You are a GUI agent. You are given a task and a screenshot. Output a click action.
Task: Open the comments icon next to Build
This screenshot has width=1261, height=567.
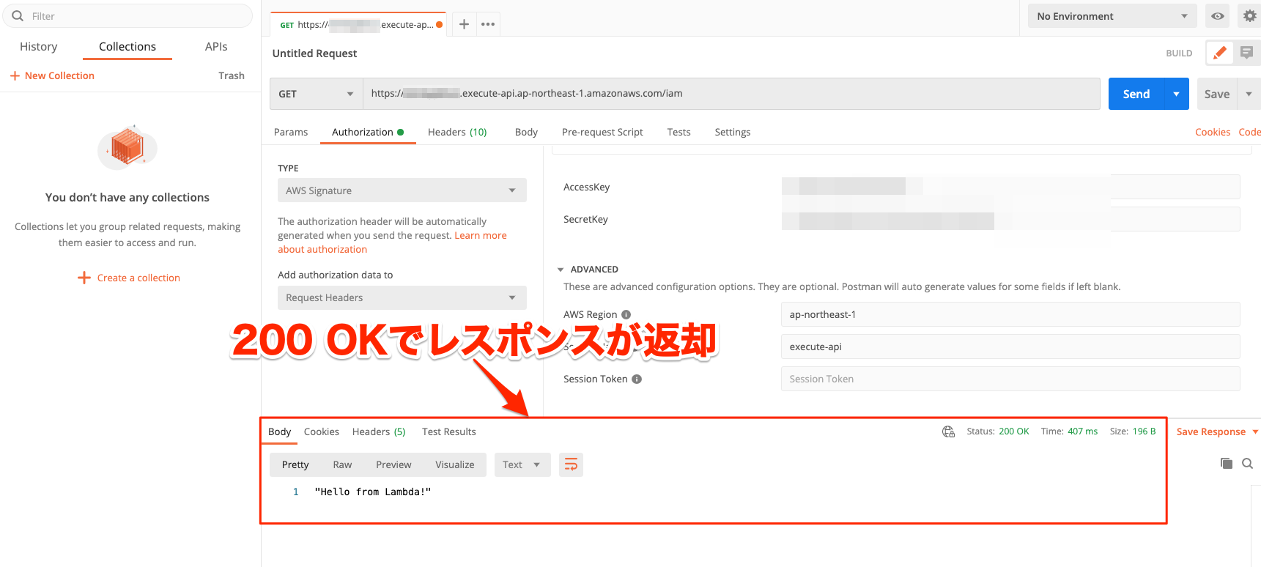point(1246,53)
